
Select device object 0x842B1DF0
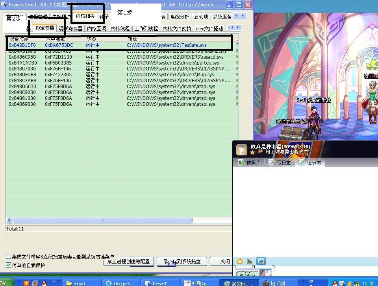[22, 45]
